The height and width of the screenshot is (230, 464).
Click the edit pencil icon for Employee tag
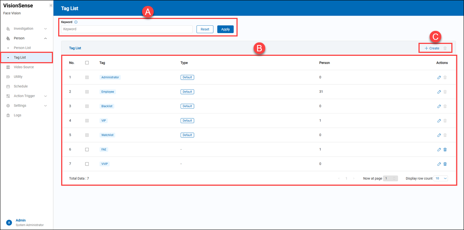tap(439, 92)
